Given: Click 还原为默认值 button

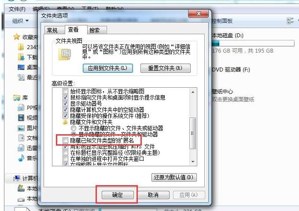Looking at the screenshot, I should (174, 177).
